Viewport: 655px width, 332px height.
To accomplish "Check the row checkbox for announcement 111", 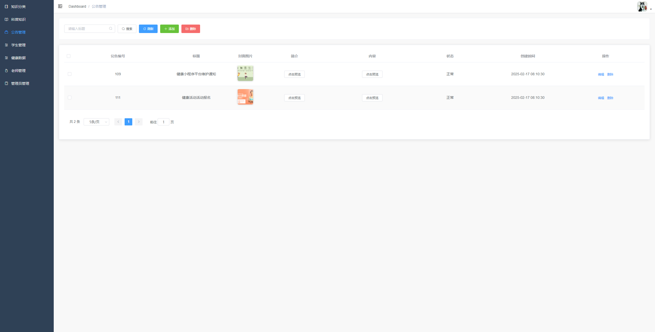I will pos(70,98).
